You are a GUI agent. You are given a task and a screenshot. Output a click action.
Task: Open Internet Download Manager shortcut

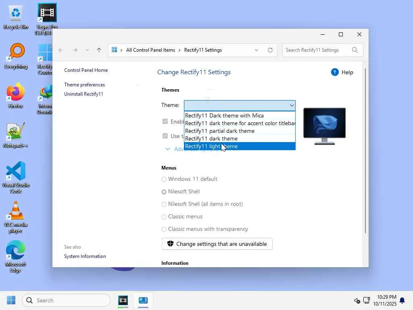coord(45,99)
